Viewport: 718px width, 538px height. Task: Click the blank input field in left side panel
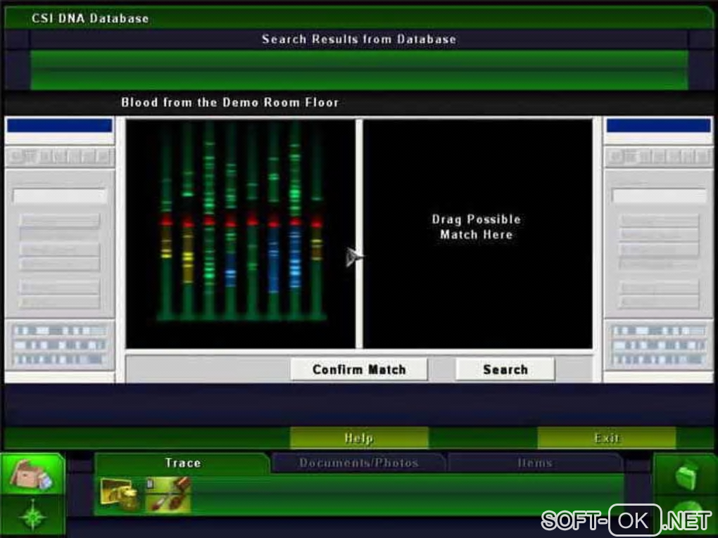click(x=60, y=196)
